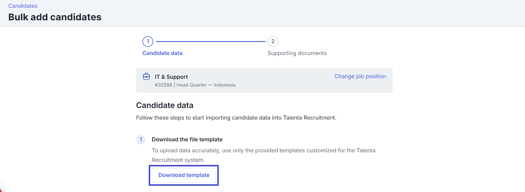Click the numbered 1 badge beside Download the file template
Image resolution: width=525 pixels, height=192 pixels.
tap(141, 140)
